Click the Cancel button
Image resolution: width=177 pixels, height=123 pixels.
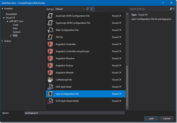click(x=167, y=119)
